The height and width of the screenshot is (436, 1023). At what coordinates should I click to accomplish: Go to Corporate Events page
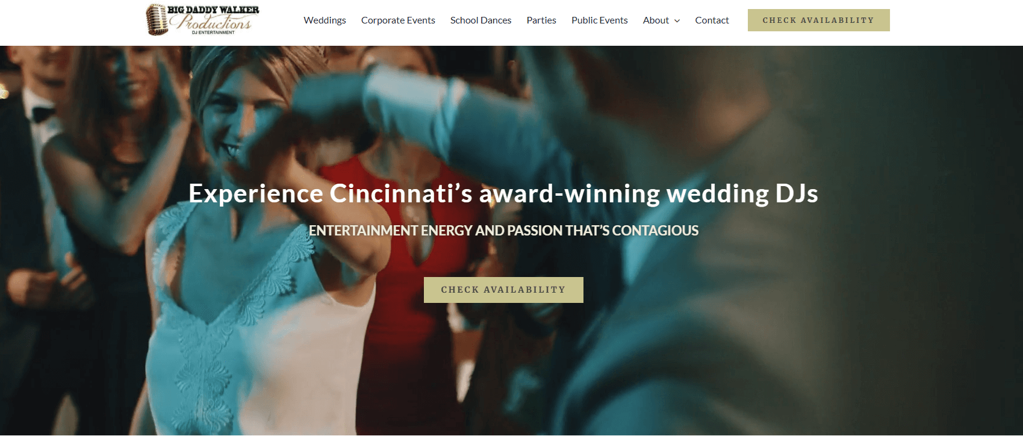tap(398, 20)
